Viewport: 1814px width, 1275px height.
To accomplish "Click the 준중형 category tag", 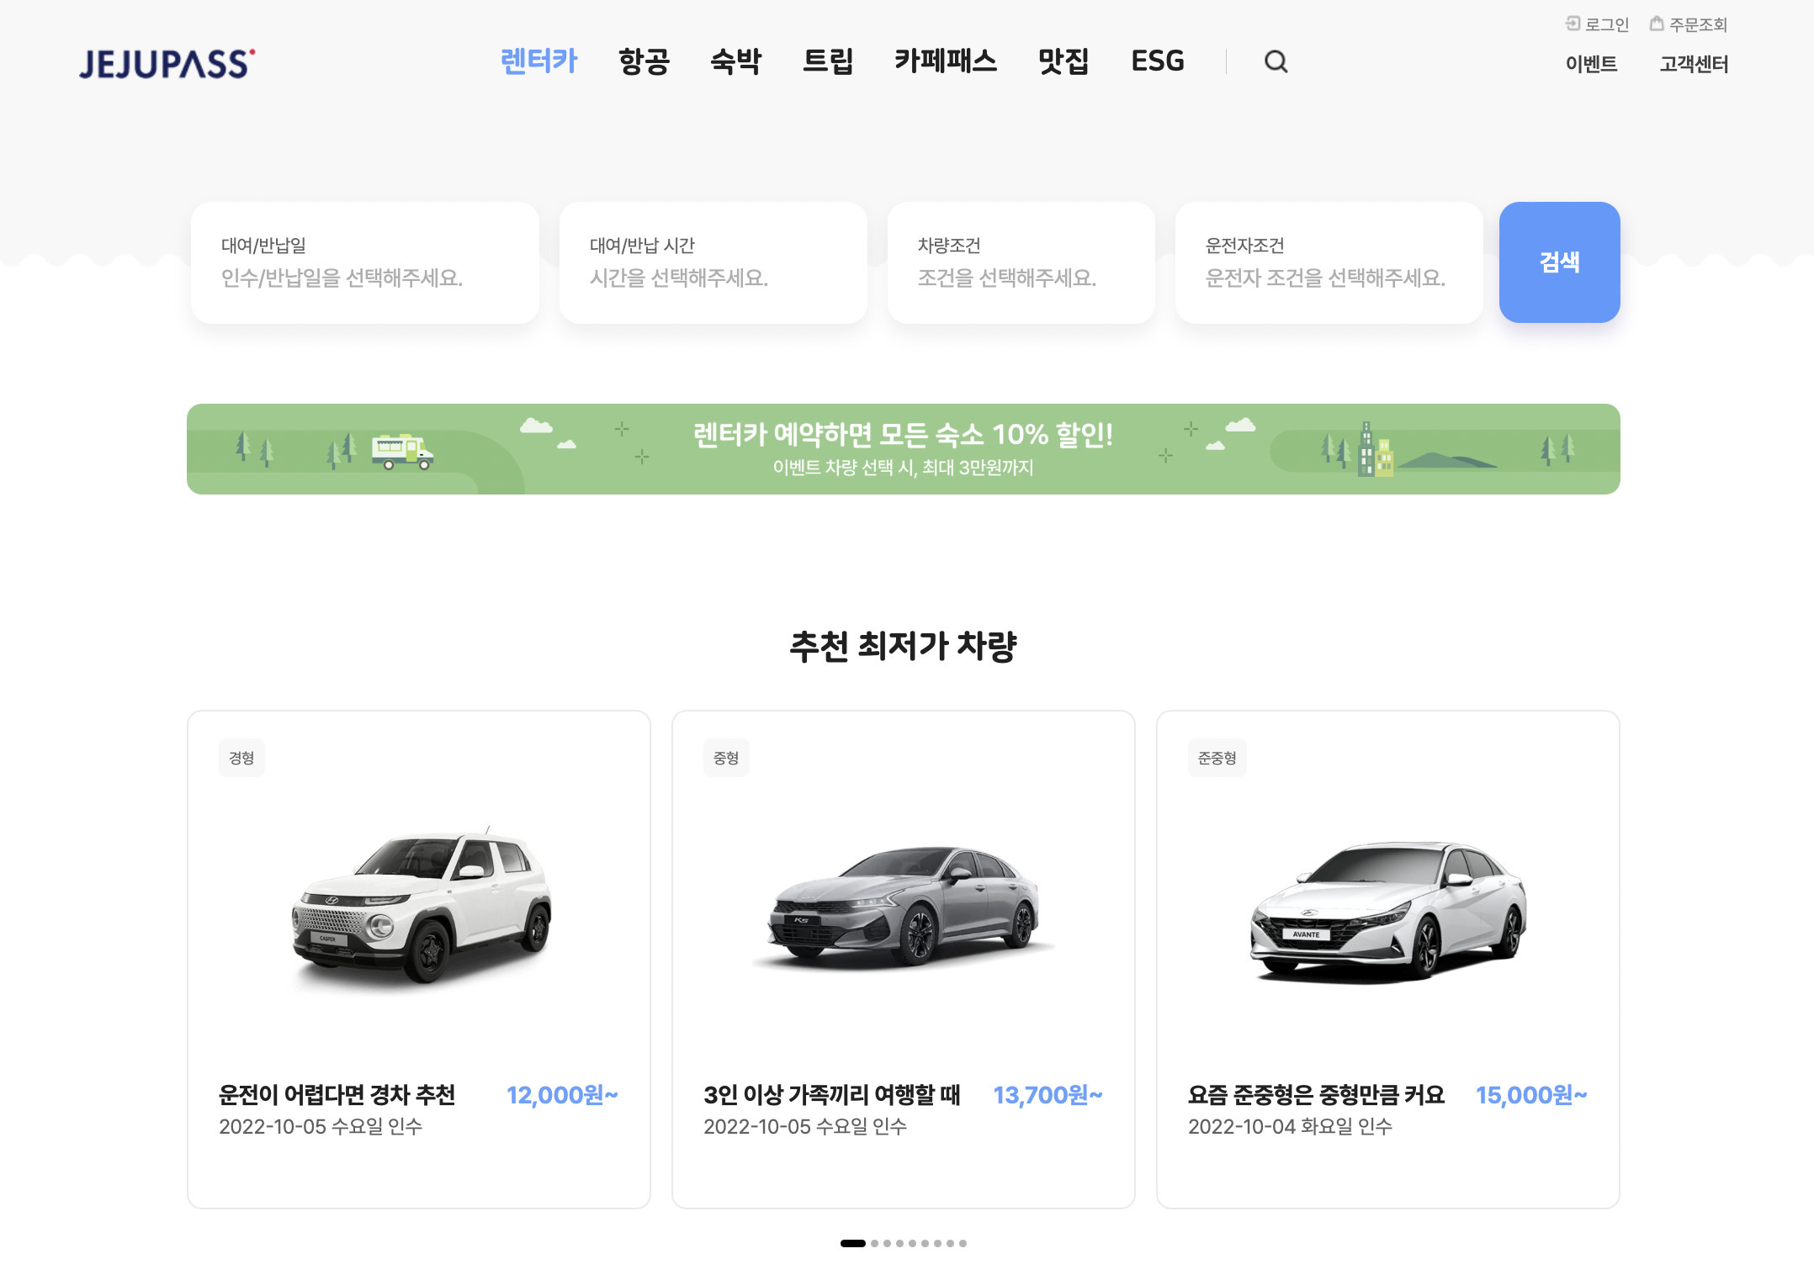I will [x=1217, y=758].
